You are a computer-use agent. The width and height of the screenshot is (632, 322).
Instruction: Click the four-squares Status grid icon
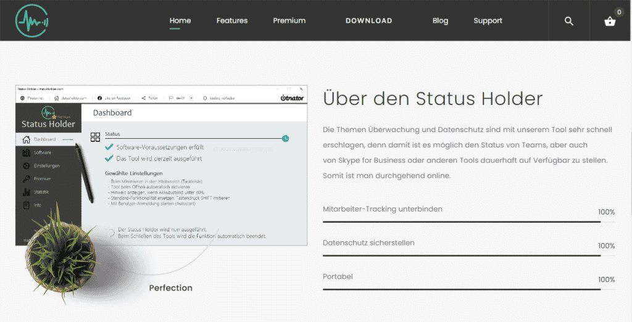(x=95, y=137)
